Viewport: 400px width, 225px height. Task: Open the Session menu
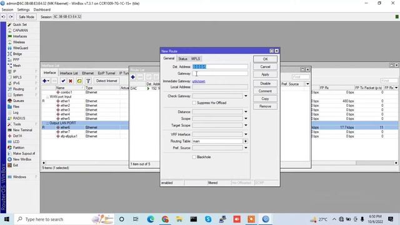[7, 9]
